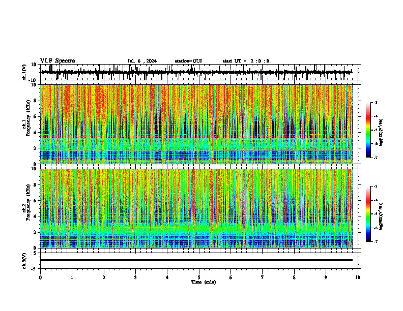Click the "8" kHz tick on ch.1 spectrogram axis

pyautogui.click(x=36, y=101)
